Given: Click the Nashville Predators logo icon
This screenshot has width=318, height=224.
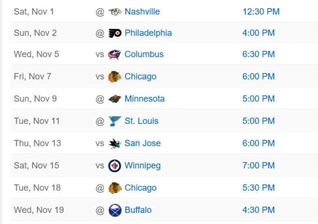Looking at the screenshot, I should click(115, 12).
